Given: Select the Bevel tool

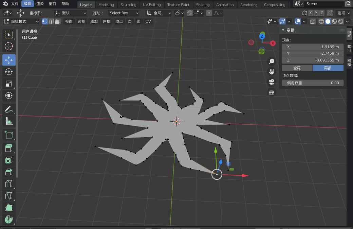Looking at the screenshot, I should 9,172.
